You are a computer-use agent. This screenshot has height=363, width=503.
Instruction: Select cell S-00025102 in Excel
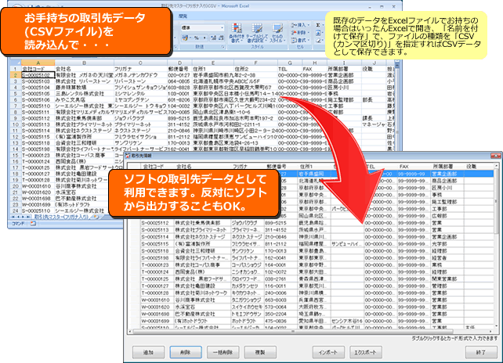coord(38,75)
